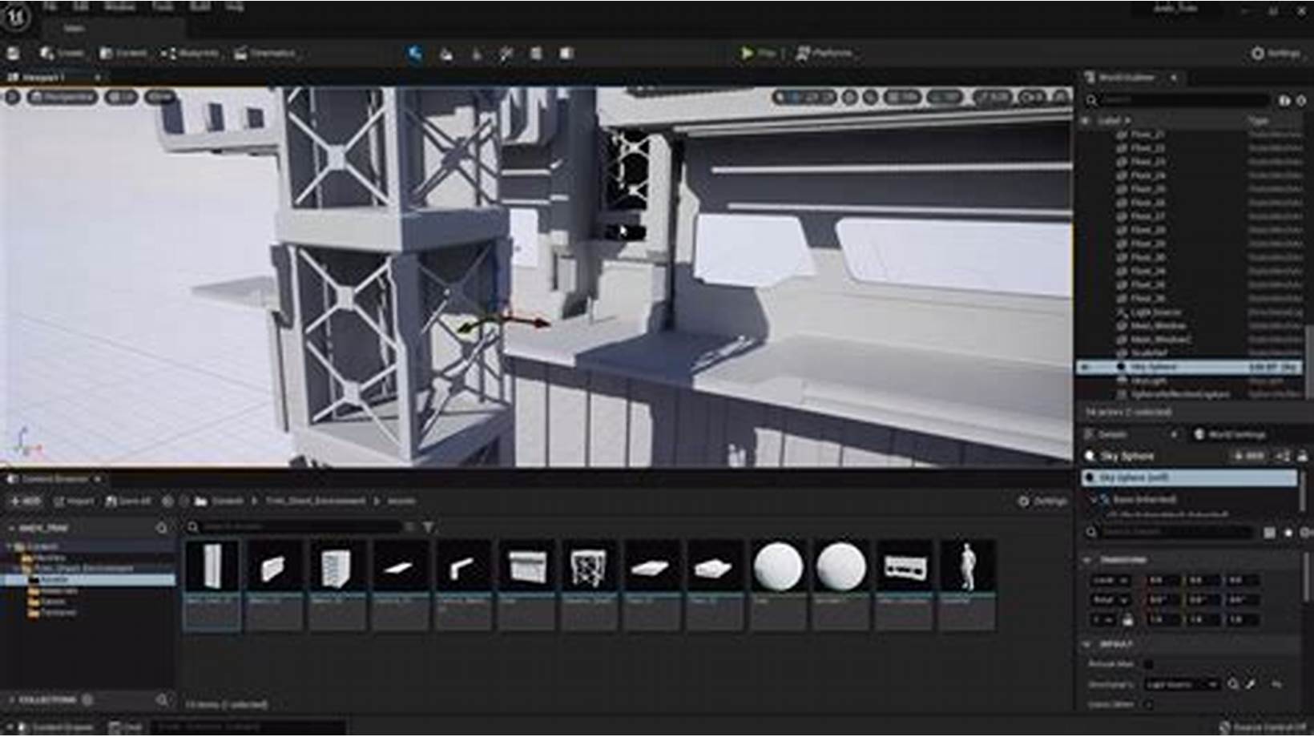
Task: Open the Unreal Engine logo icon
Action: click(15, 16)
